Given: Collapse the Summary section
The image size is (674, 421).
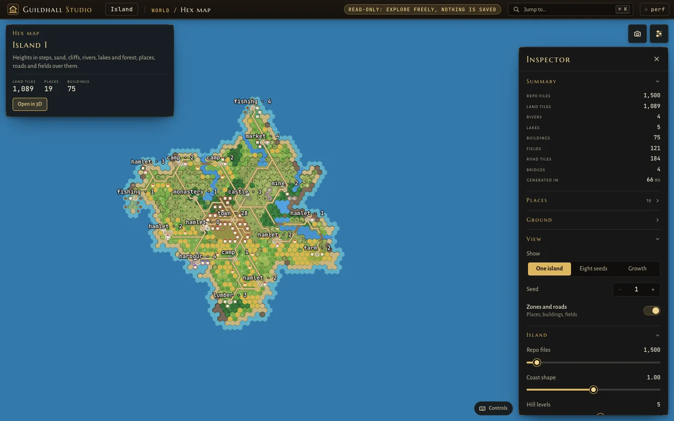Looking at the screenshot, I should [x=593, y=81].
